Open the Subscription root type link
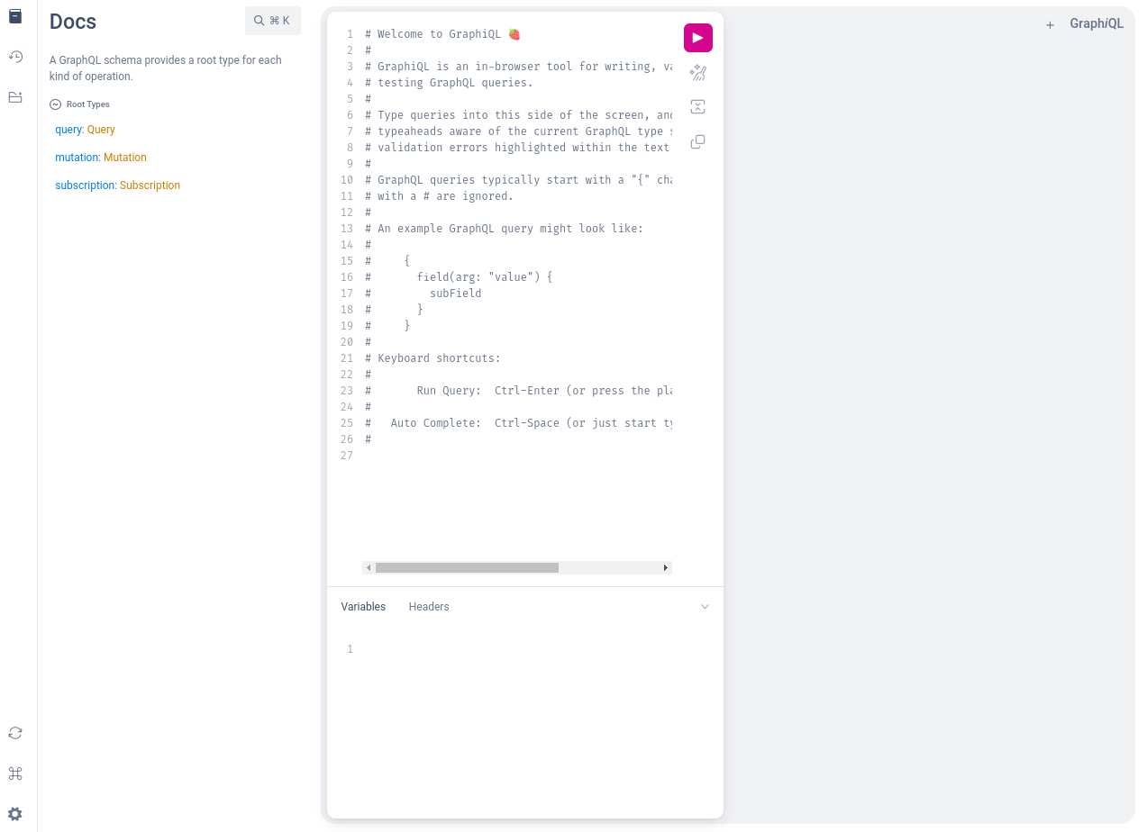The height and width of the screenshot is (832, 1147). tap(150, 185)
